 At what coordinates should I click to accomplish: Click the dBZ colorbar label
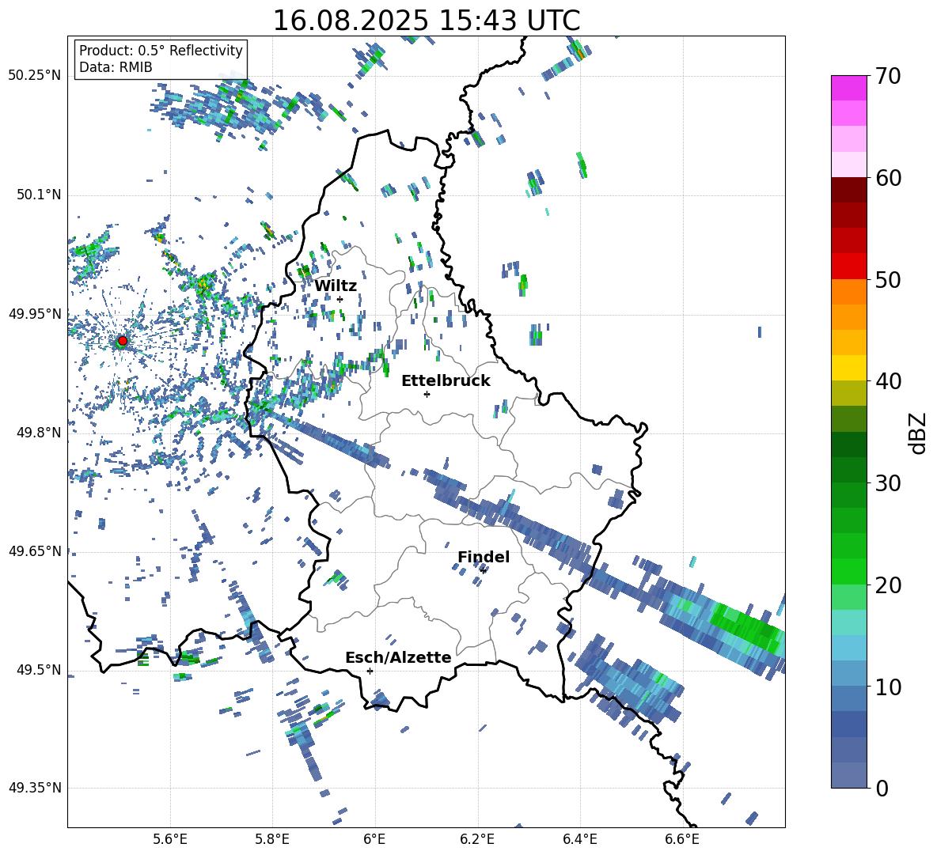point(918,433)
